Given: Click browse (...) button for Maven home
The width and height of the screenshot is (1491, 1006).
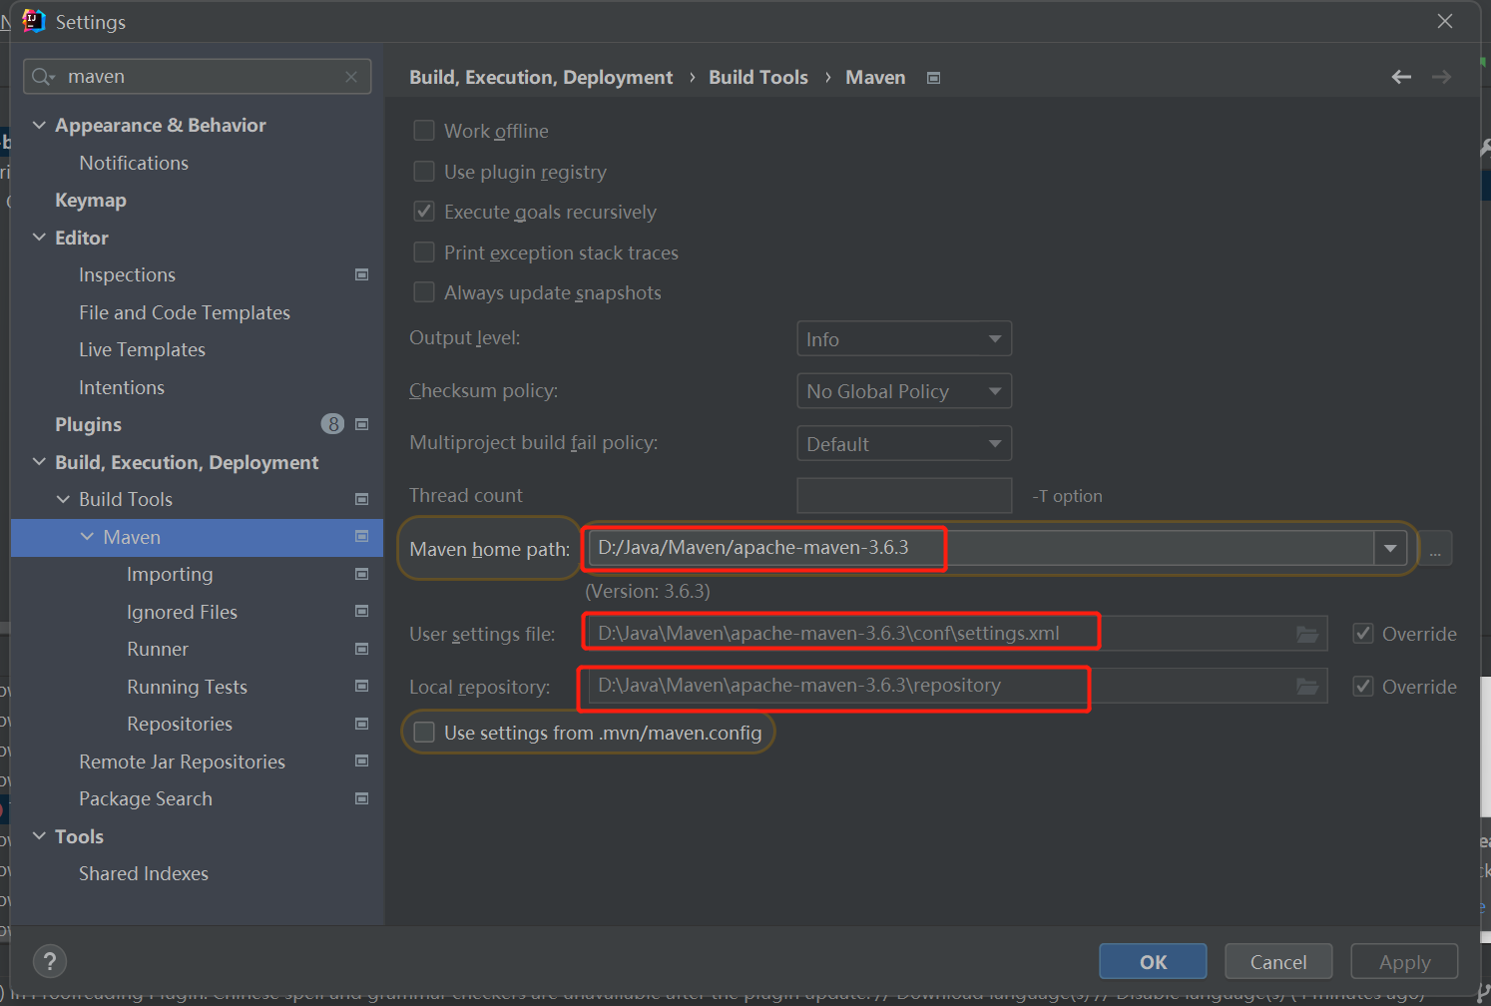Looking at the screenshot, I should click(x=1435, y=548).
